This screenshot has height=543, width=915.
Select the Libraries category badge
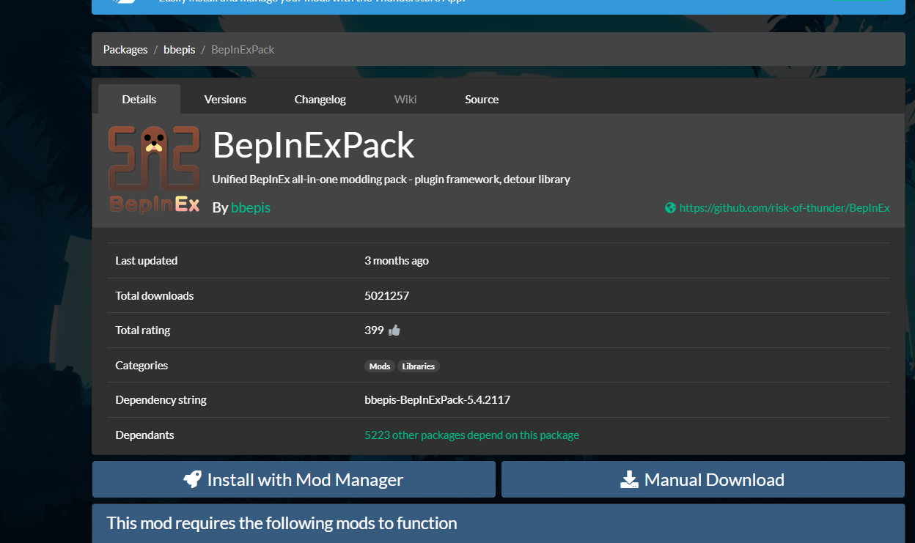(x=419, y=366)
